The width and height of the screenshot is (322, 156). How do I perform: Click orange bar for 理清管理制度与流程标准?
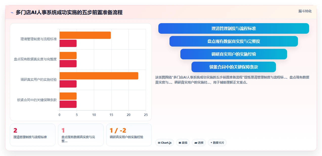[85, 35]
